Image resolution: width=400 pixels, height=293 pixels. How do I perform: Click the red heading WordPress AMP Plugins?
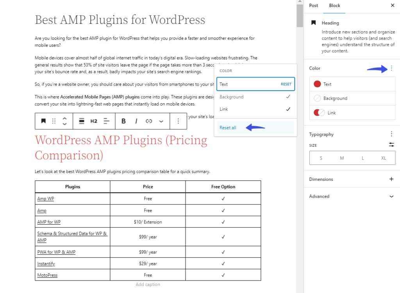click(121, 148)
